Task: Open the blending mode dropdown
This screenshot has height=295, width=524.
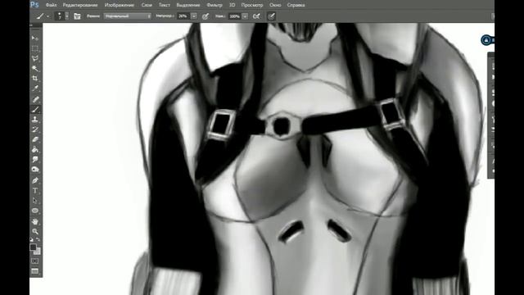Action: coord(128,16)
